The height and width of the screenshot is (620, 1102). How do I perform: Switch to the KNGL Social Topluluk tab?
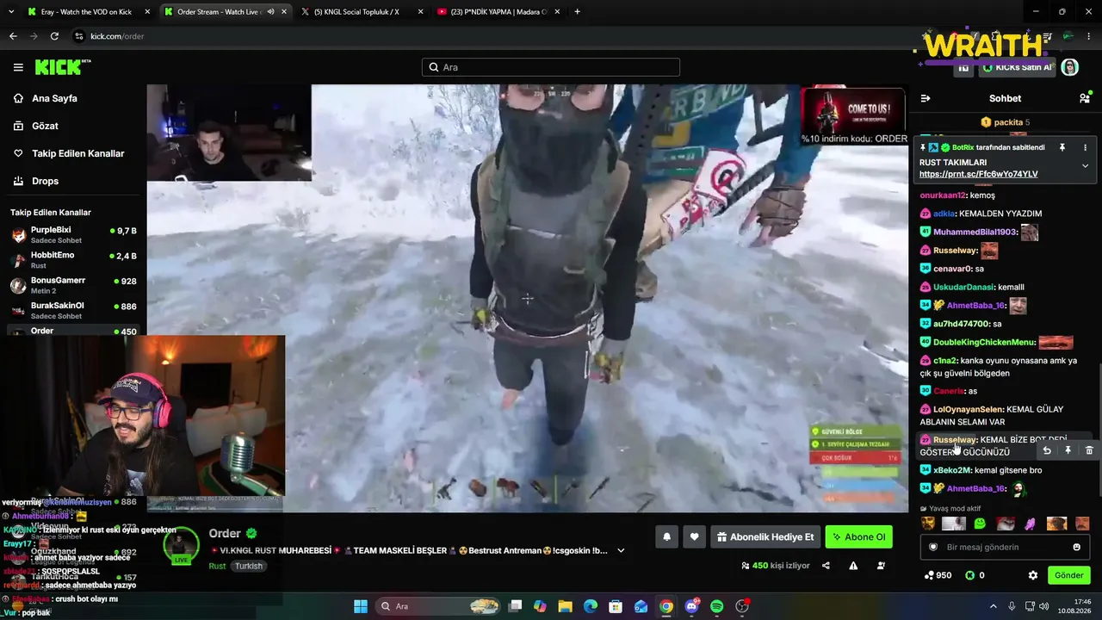[x=362, y=12]
